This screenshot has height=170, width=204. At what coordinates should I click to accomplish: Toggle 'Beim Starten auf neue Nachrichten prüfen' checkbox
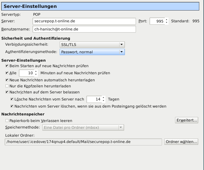click(x=7, y=66)
